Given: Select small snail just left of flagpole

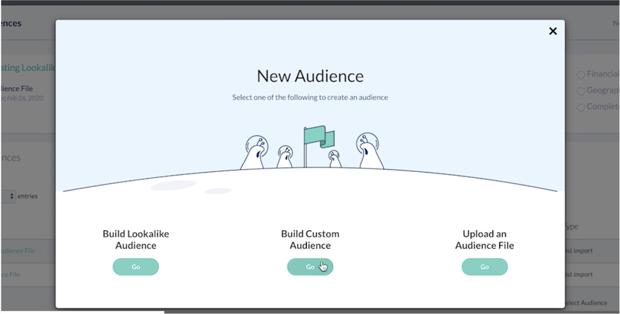Looking at the screenshot, I should (x=285, y=157).
